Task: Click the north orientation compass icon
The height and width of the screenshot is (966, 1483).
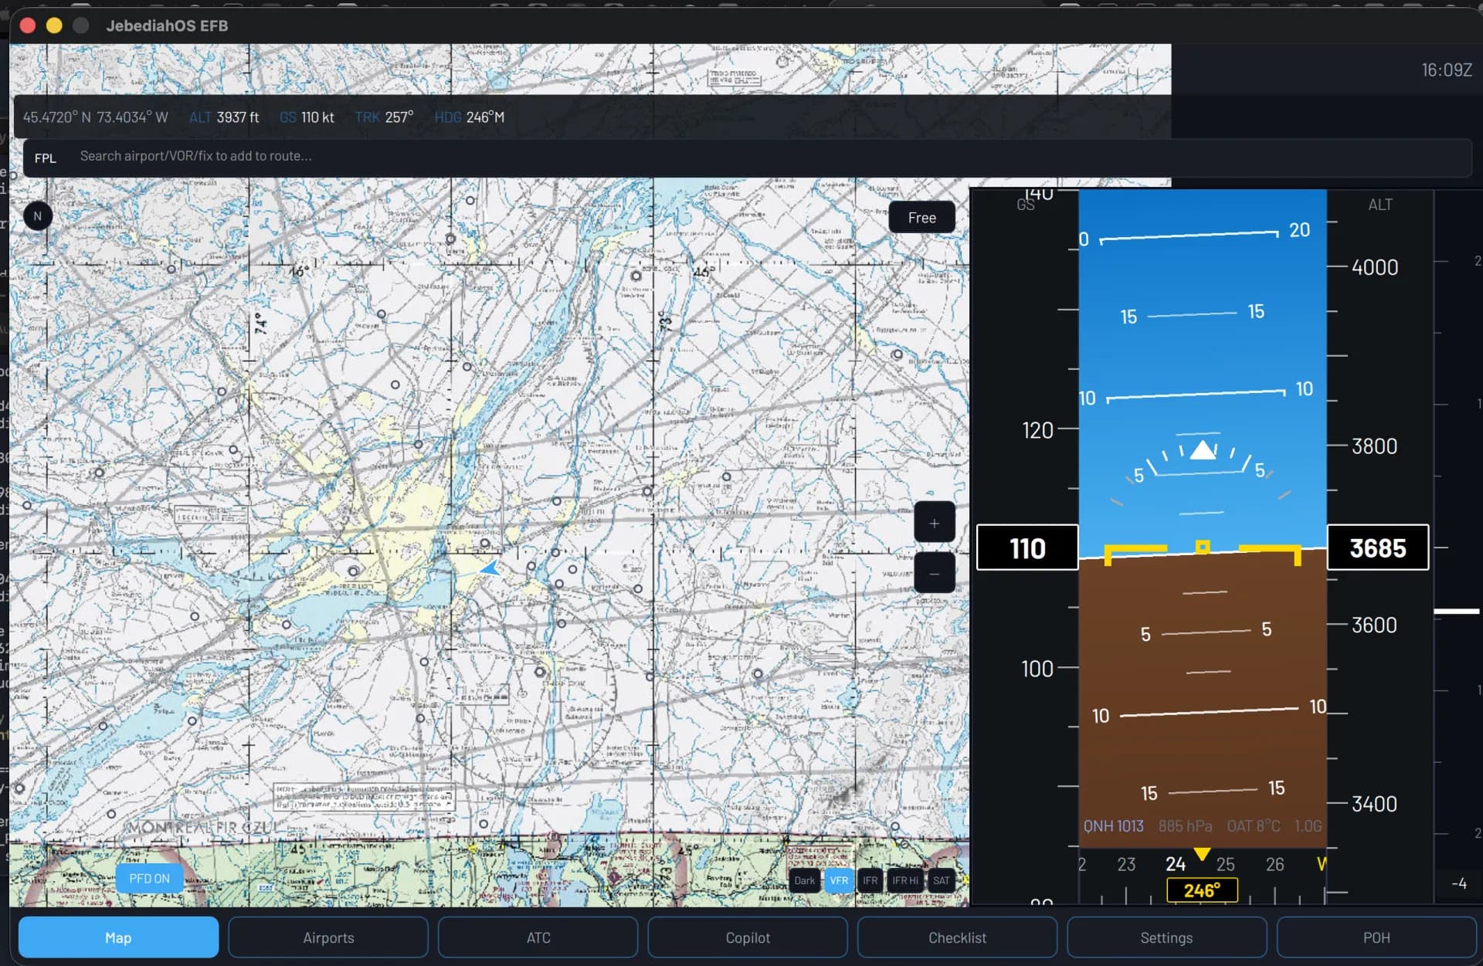Action: [x=38, y=215]
